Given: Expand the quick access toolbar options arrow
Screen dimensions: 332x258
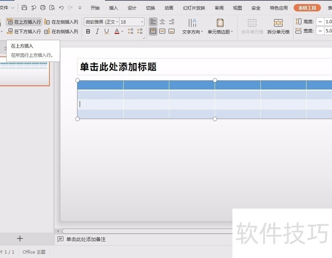Looking at the screenshot, I should [x=80, y=8].
